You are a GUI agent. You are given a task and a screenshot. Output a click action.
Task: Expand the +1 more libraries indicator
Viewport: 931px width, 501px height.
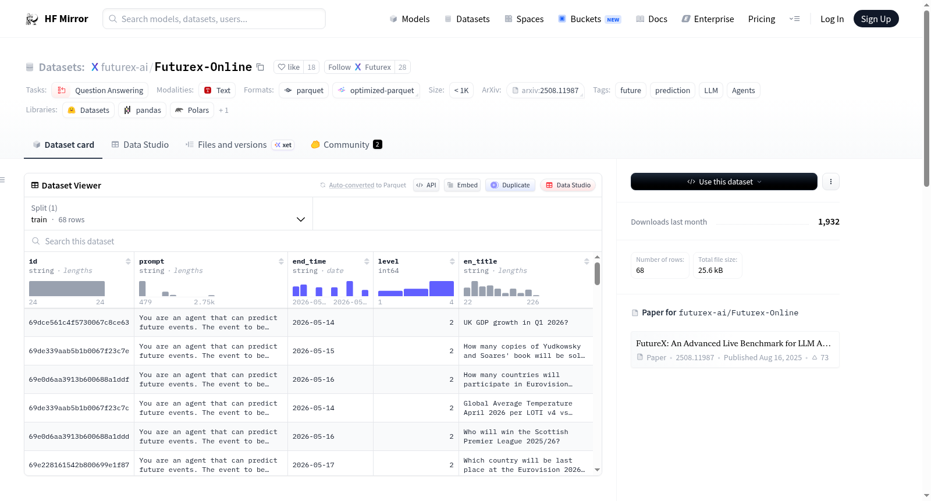click(223, 111)
